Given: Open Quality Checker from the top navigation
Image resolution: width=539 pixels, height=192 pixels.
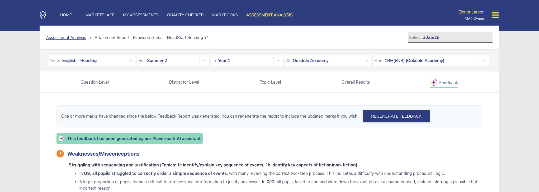Looking at the screenshot, I should pyautogui.click(x=185, y=15).
